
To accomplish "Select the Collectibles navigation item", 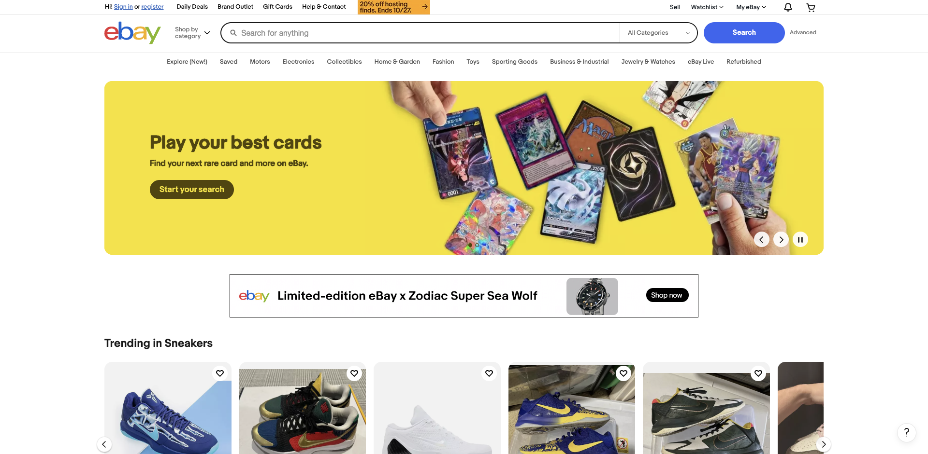I will click(344, 62).
